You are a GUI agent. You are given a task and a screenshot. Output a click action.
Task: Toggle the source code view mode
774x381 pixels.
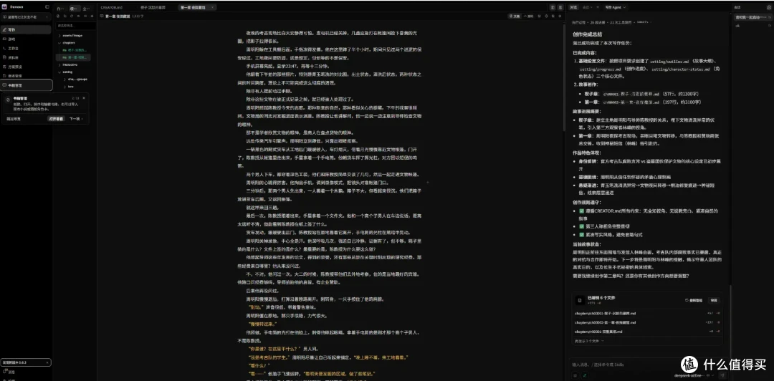point(527,16)
